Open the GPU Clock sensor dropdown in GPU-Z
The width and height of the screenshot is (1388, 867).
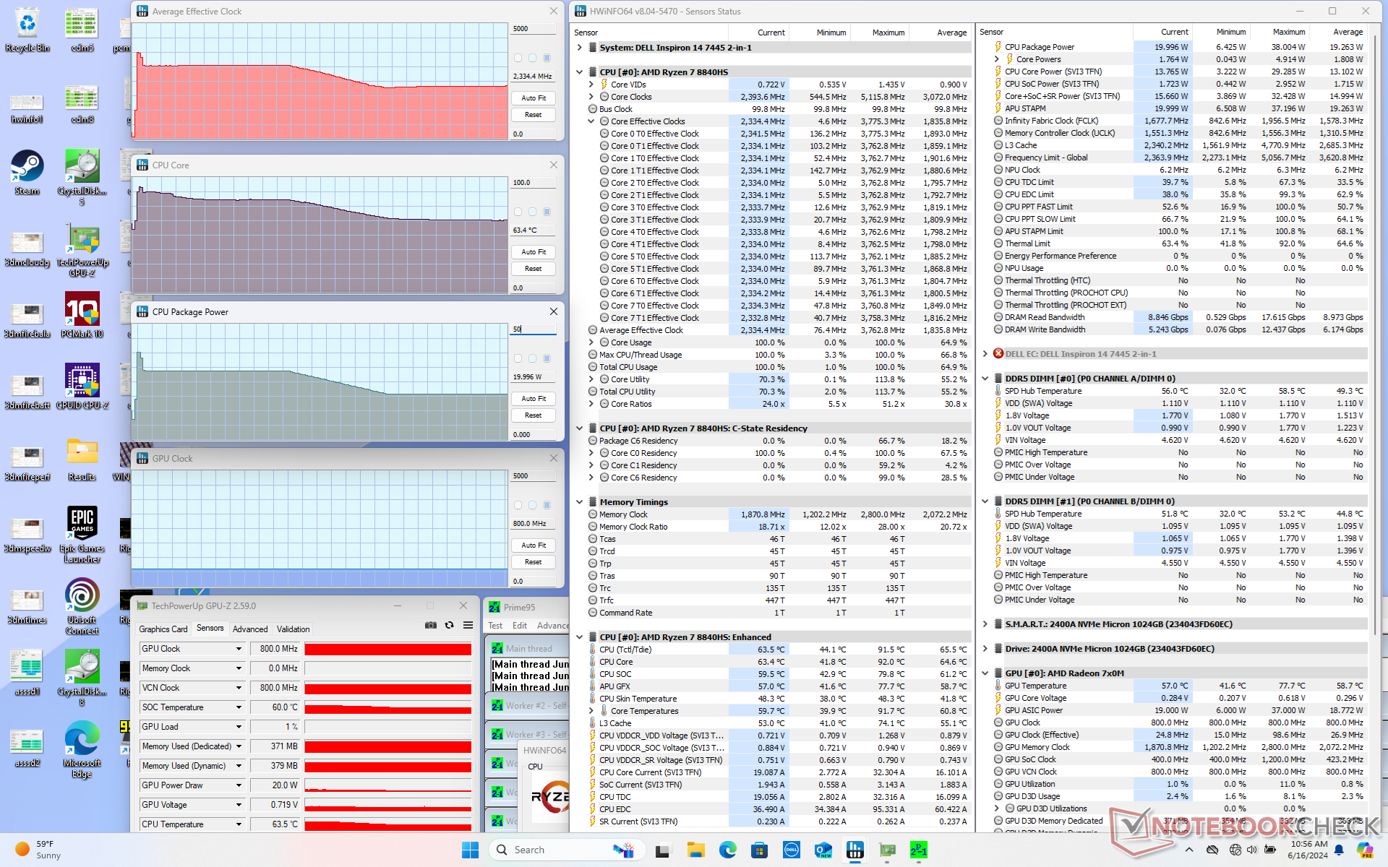pos(239,649)
